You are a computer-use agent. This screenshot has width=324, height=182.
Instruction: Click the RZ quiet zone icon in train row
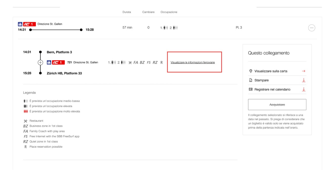(155, 62)
